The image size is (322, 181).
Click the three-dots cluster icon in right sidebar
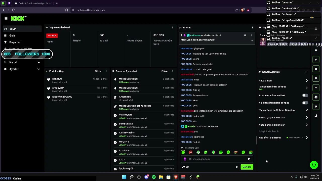[316, 116]
